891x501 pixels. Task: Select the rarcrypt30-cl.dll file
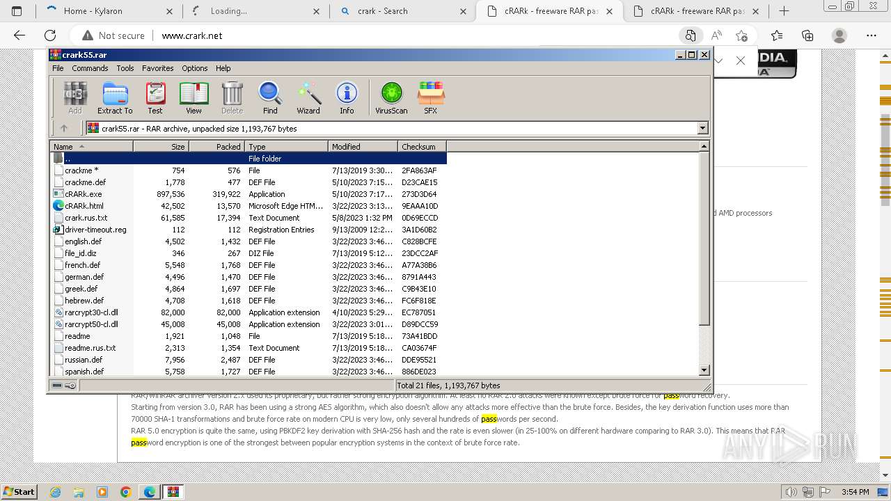click(249, 312)
